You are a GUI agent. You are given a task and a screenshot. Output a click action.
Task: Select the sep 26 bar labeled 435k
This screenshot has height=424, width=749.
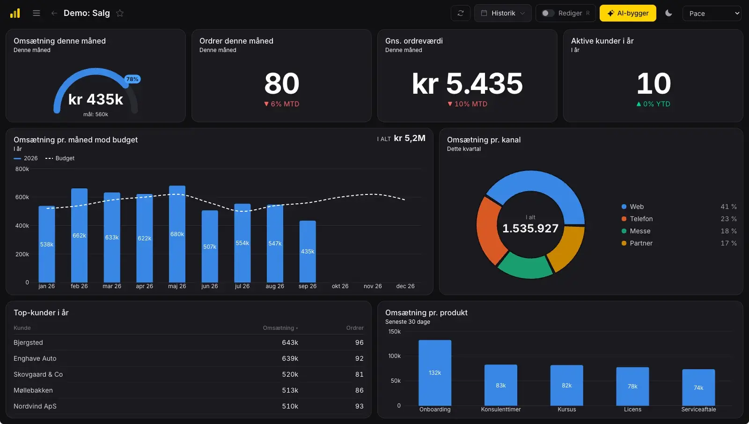click(x=308, y=251)
